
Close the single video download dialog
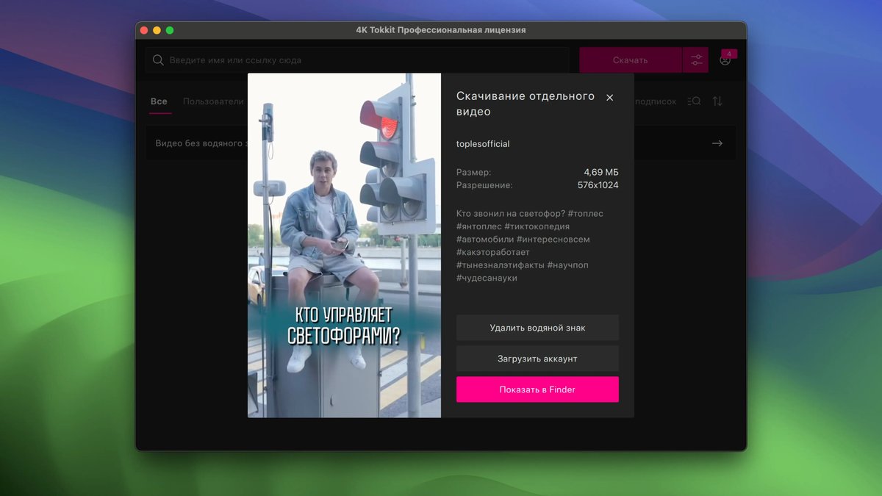coord(609,98)
